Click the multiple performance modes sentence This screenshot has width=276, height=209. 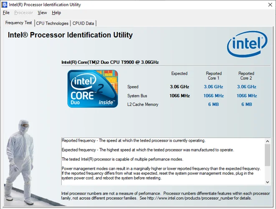(x=122, y=159)
